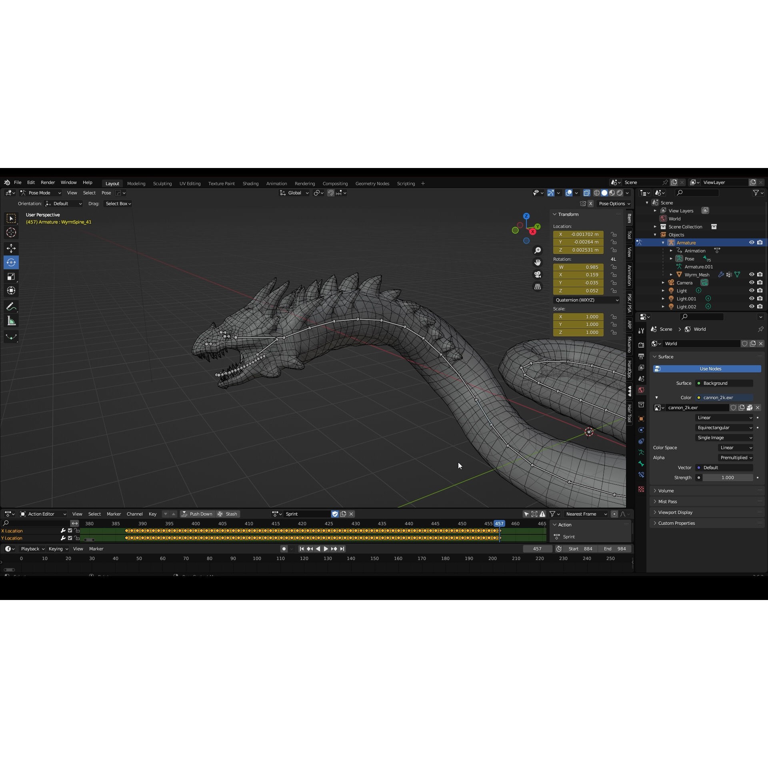Adjust the world Strength slider
Screen dimensions: 768x768
tap(727, 477)
